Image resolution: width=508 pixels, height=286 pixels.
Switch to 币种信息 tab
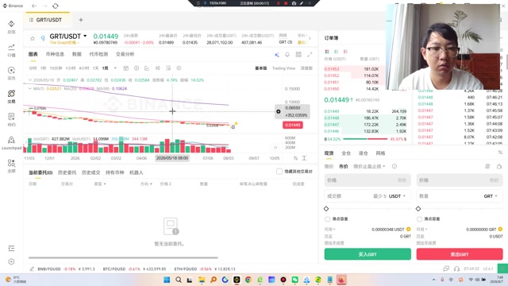(x=55, y=54)
